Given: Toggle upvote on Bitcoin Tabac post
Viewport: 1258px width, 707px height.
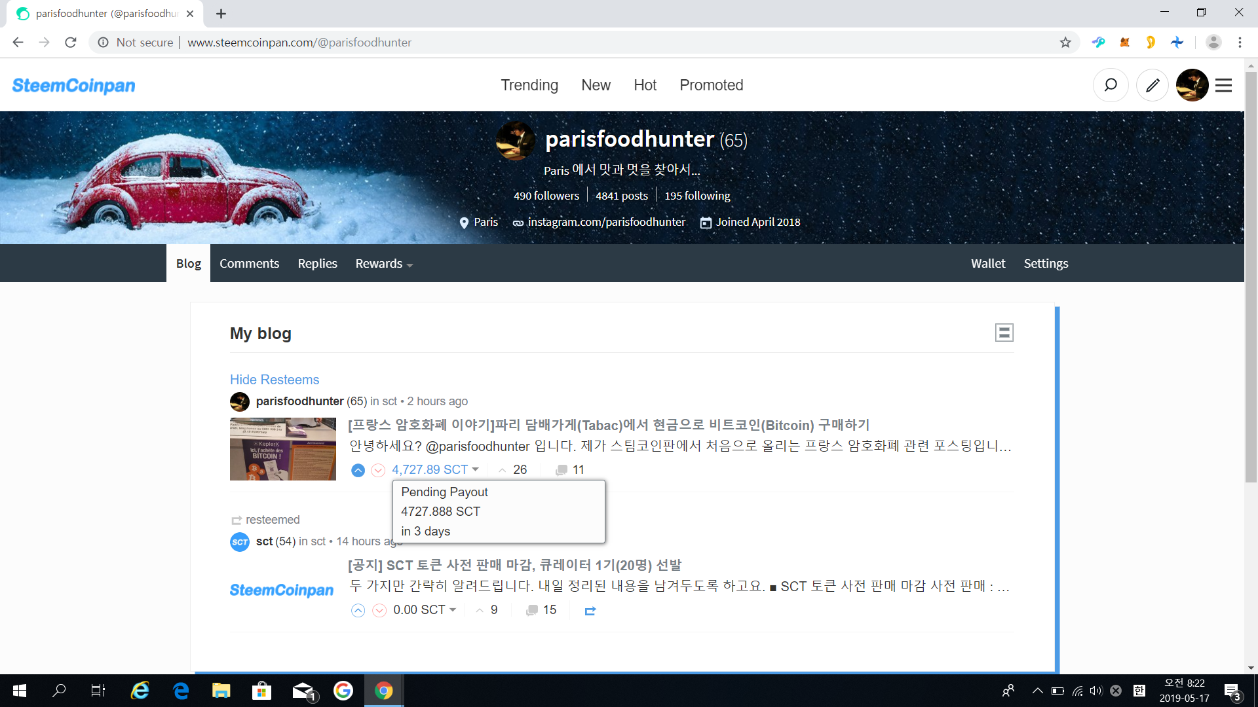Looking at the screenshot, I should pyautogui.click(x=358, y=470).
